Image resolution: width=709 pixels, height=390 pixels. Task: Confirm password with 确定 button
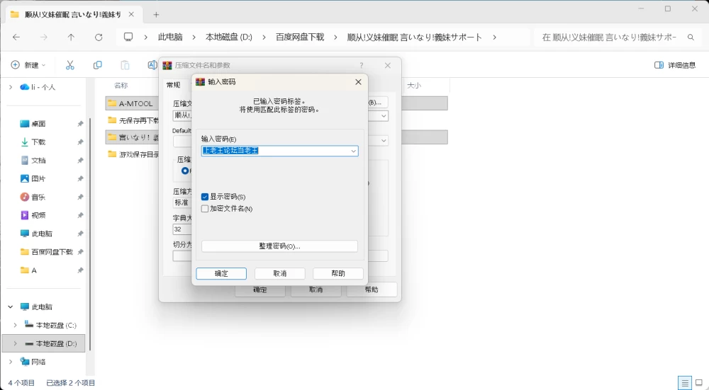(x=221, y=273)
